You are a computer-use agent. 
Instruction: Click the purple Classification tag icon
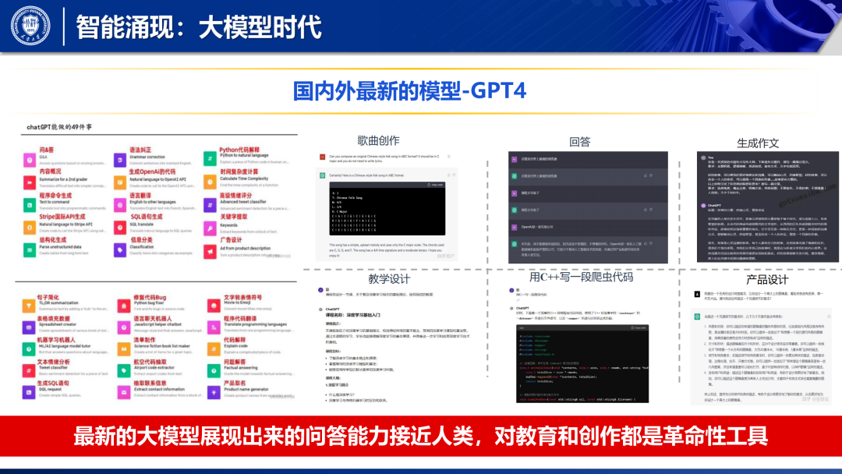(x=120, y=250)
